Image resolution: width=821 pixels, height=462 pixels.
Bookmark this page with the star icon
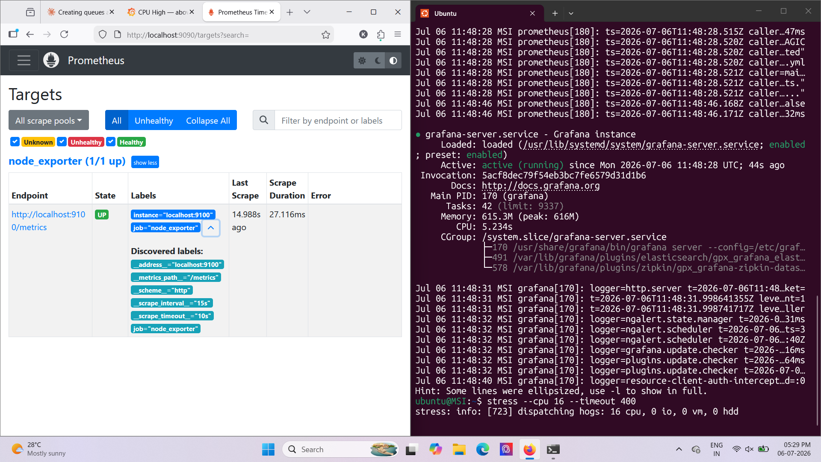326,35
